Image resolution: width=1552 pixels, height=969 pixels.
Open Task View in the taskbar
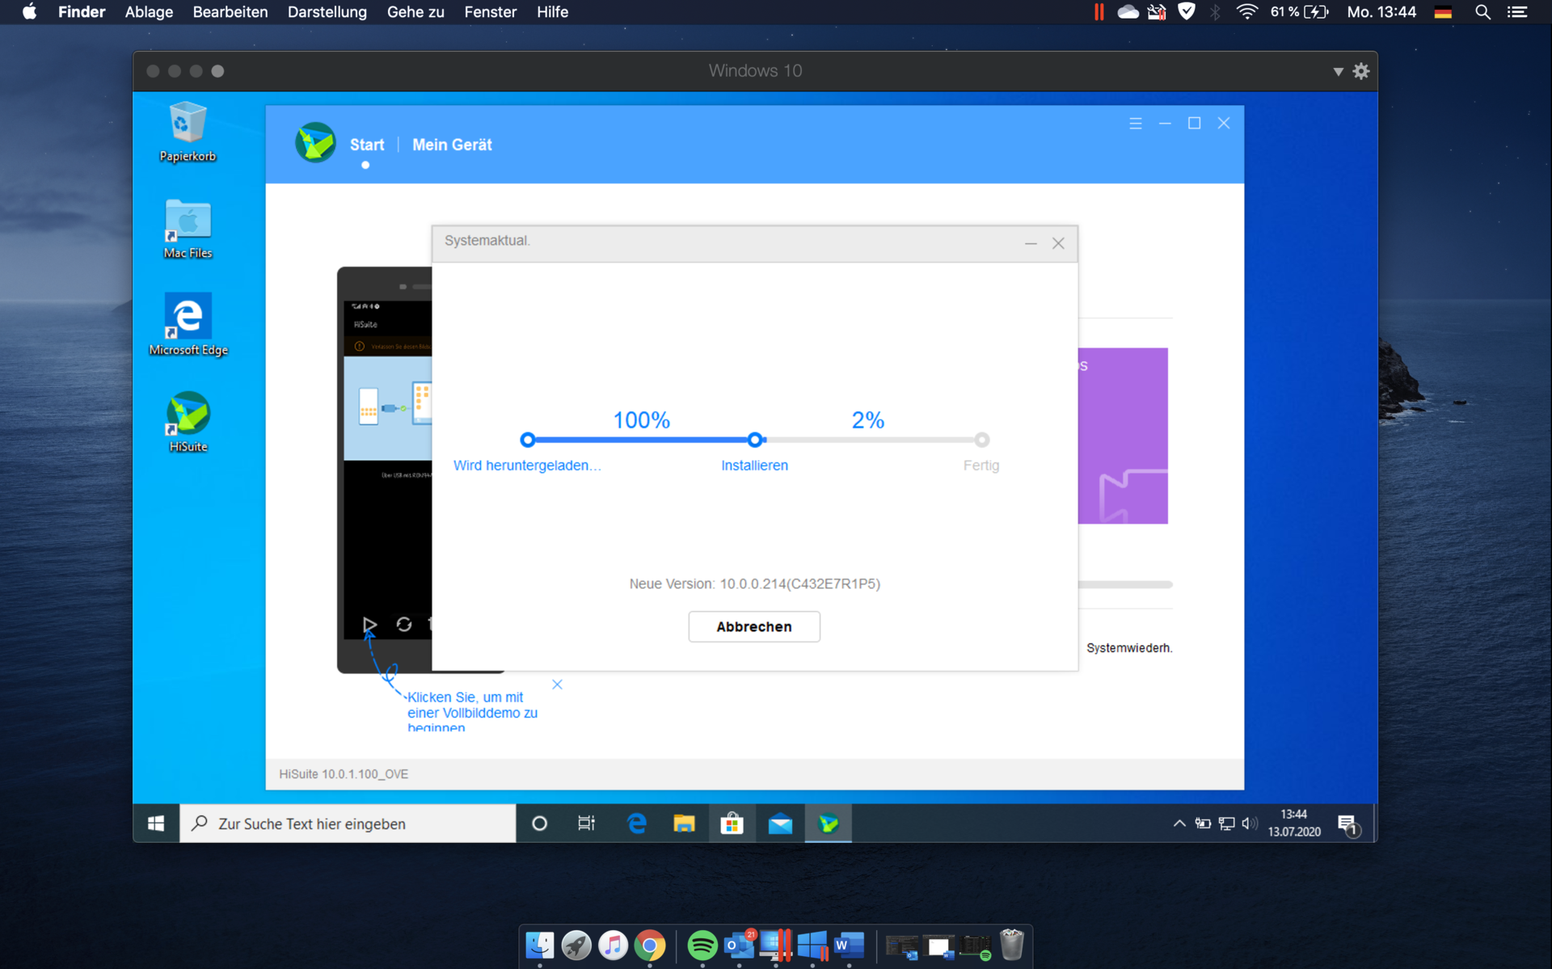click(587, 824)
